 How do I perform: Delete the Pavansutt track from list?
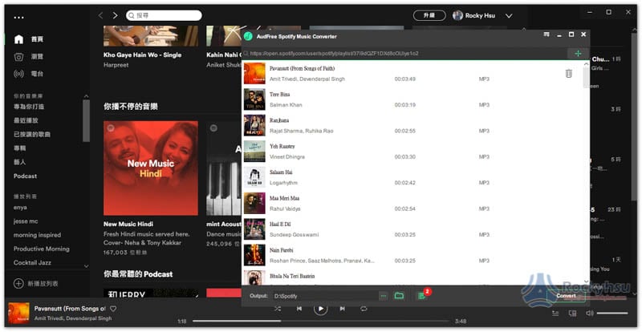click(x=568, y=74)
